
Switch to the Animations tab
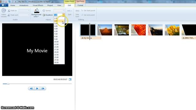(x=24, y=5)
